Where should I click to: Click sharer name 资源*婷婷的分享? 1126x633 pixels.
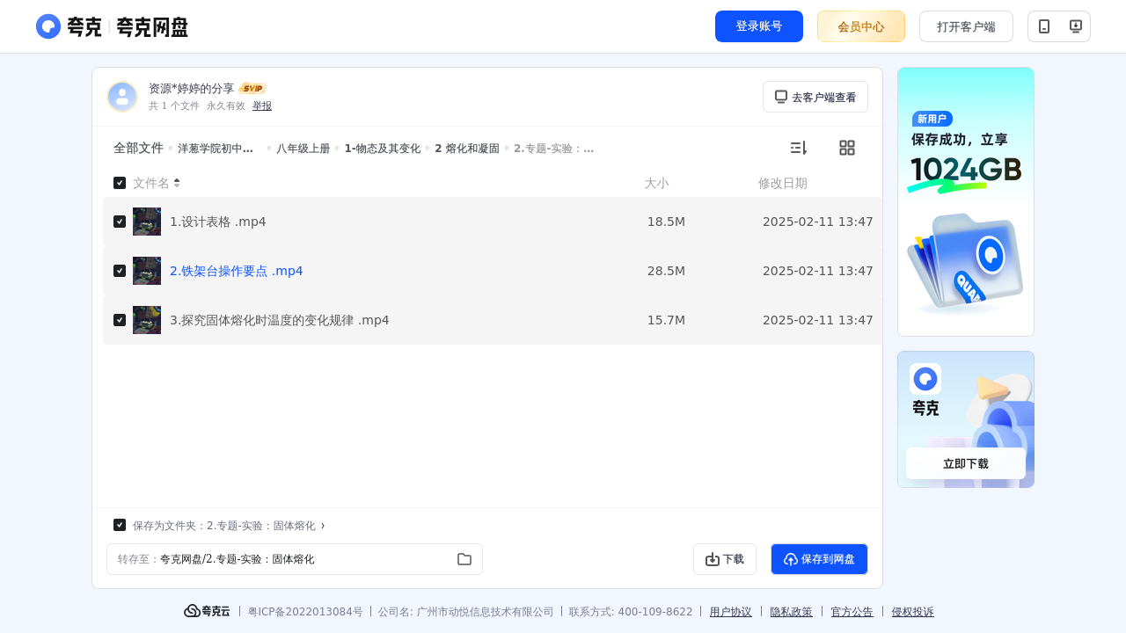192,89
